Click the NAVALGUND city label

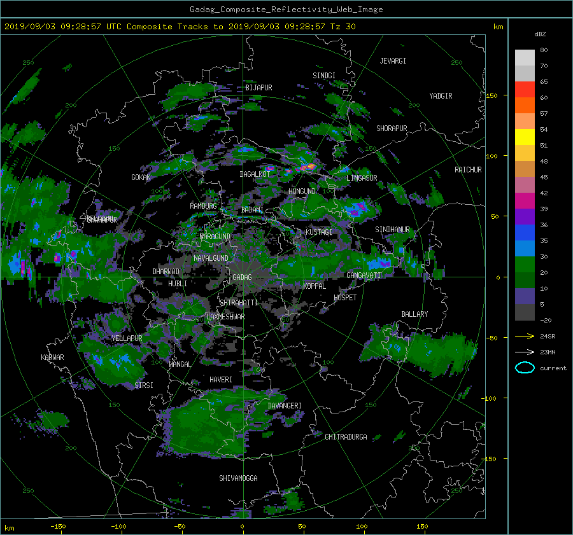coord(211,258)
